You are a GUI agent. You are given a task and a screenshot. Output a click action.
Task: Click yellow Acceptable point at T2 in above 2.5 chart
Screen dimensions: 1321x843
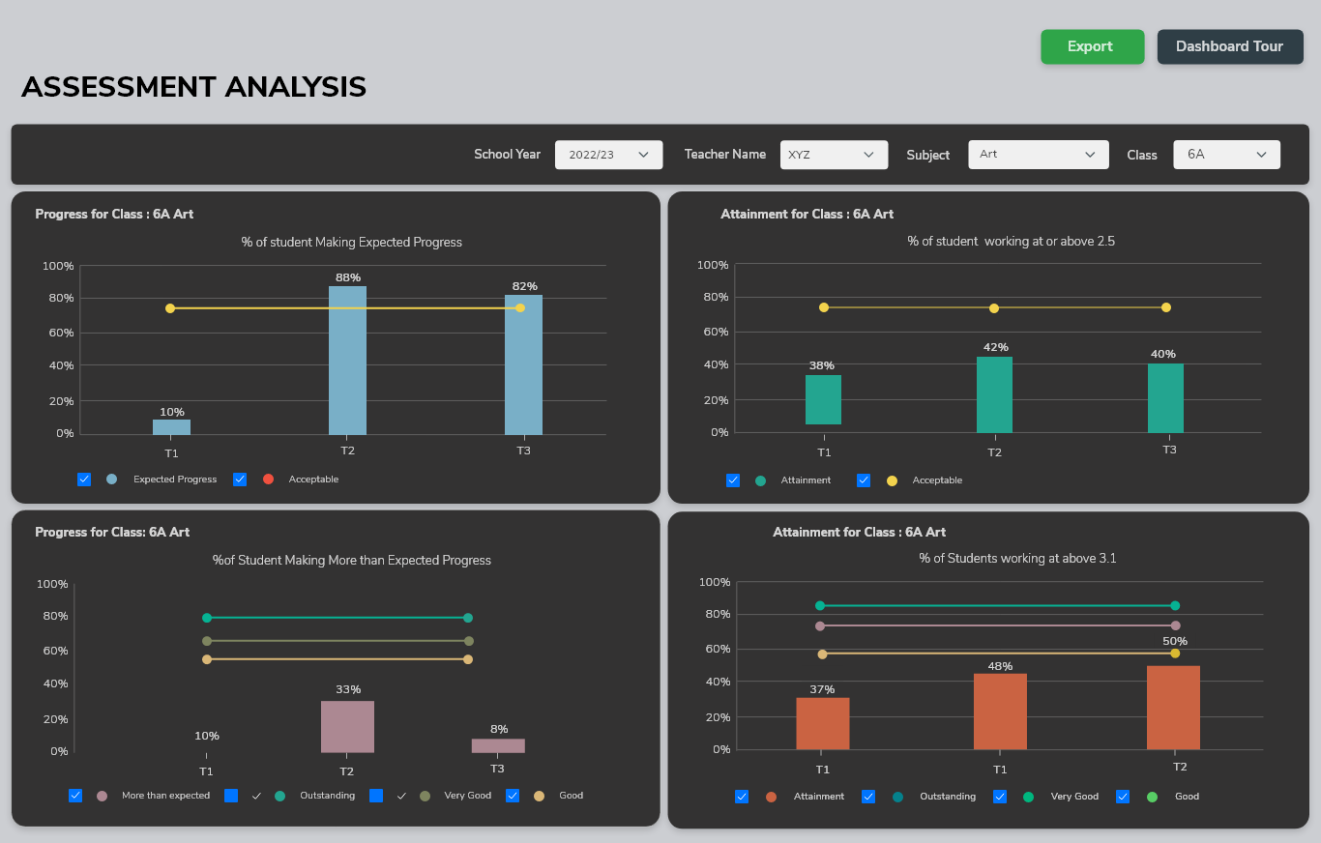(x=994, y=308)
